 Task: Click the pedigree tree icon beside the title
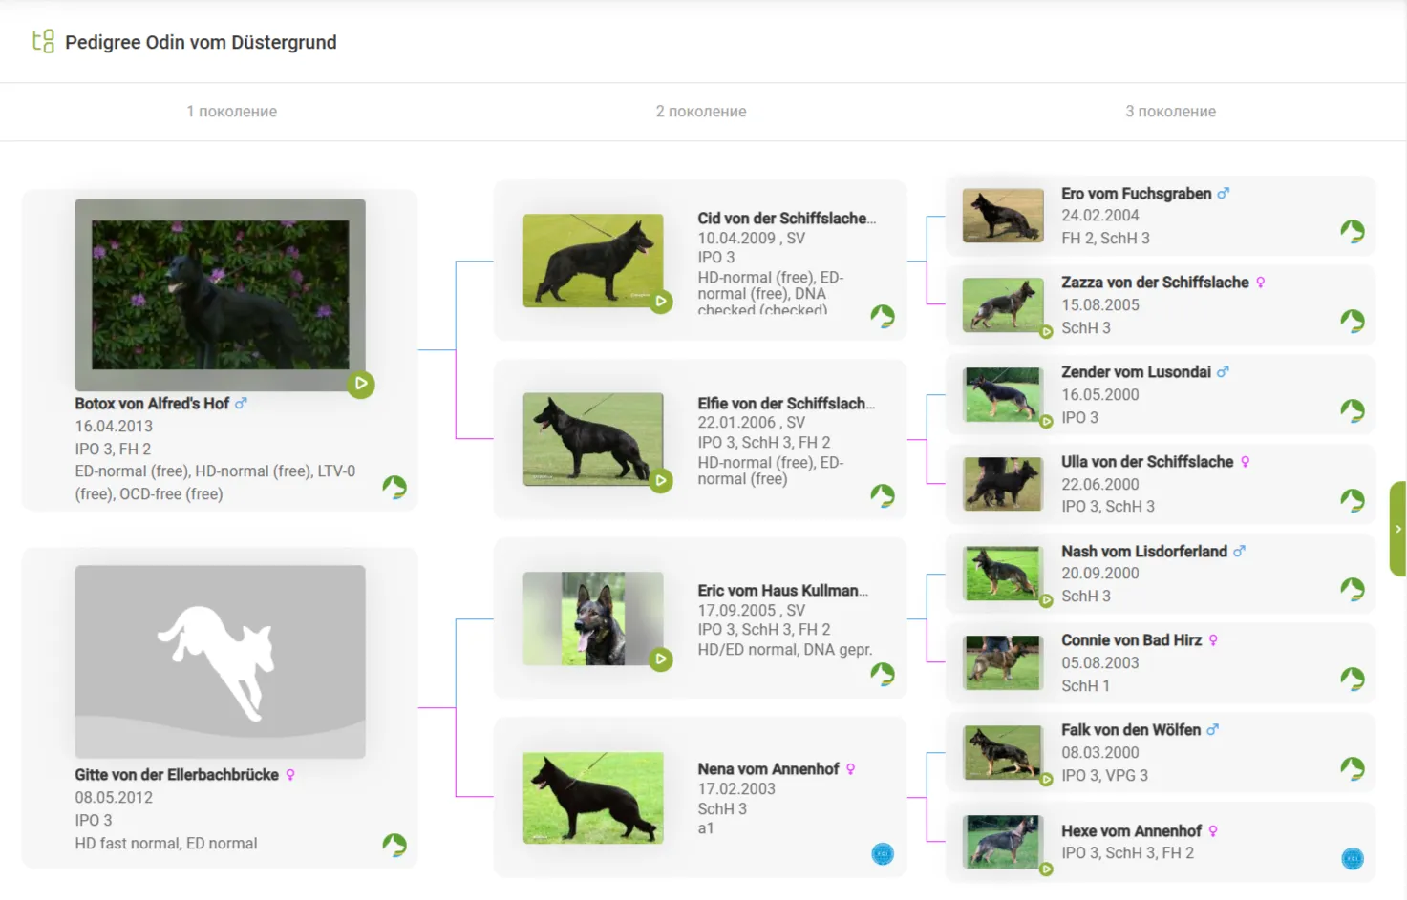pyautogui.click(x=43, y=41)
